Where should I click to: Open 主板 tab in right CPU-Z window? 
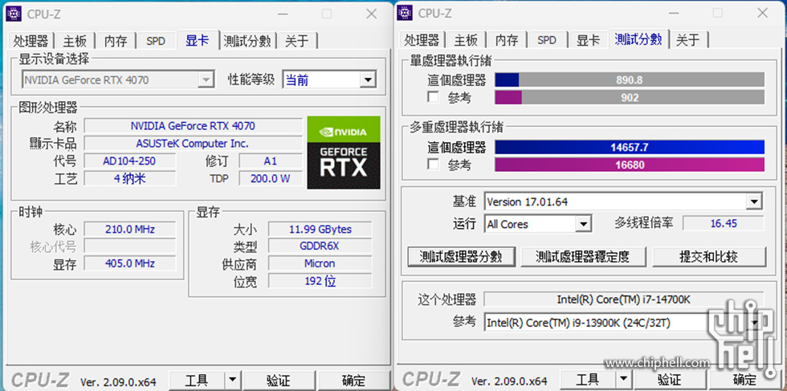[x=465, y=41]
